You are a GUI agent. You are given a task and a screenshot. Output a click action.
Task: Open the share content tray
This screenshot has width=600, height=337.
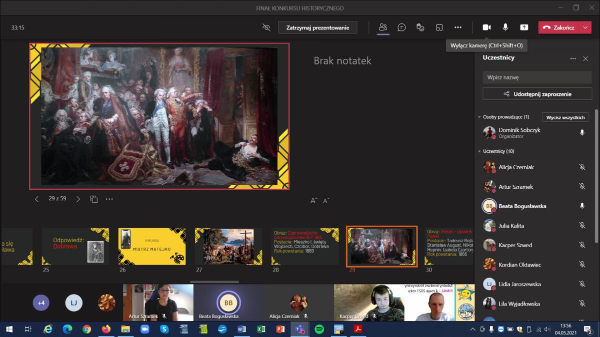524,27
